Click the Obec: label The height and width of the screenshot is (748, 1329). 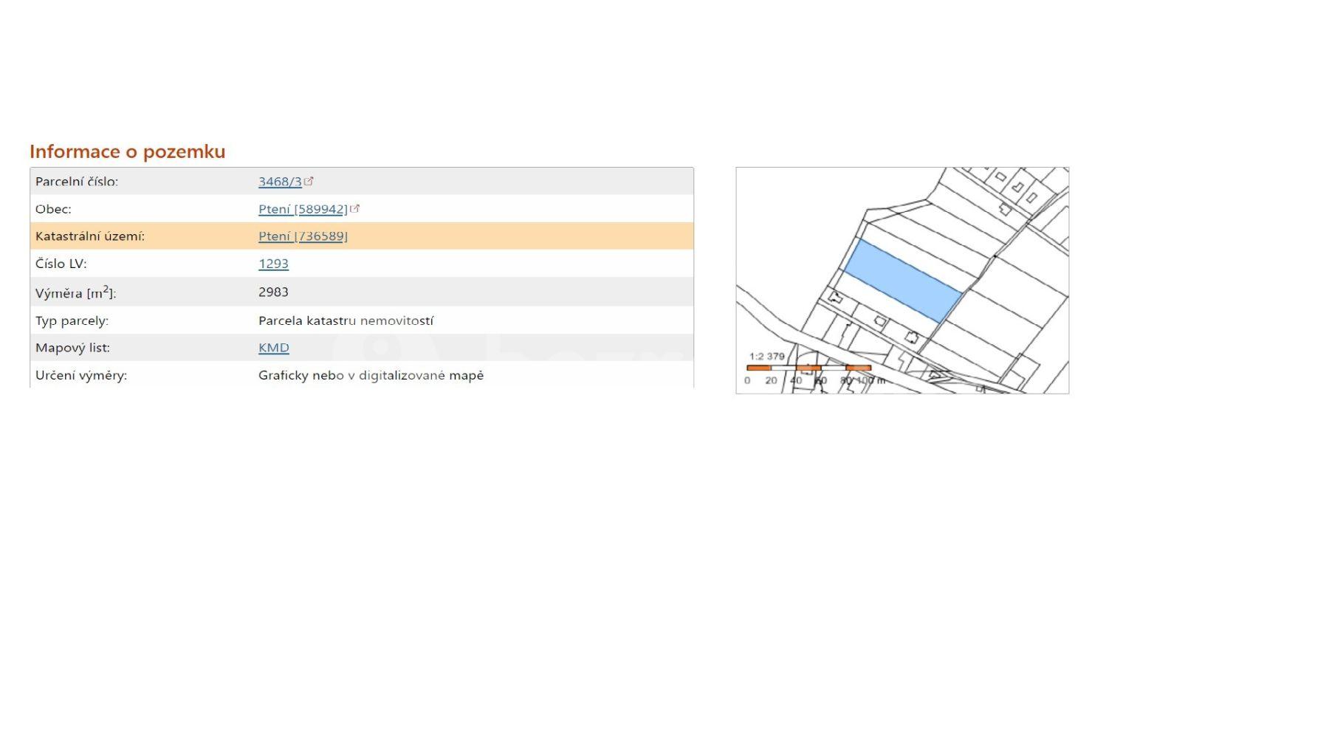coord(53,209)
